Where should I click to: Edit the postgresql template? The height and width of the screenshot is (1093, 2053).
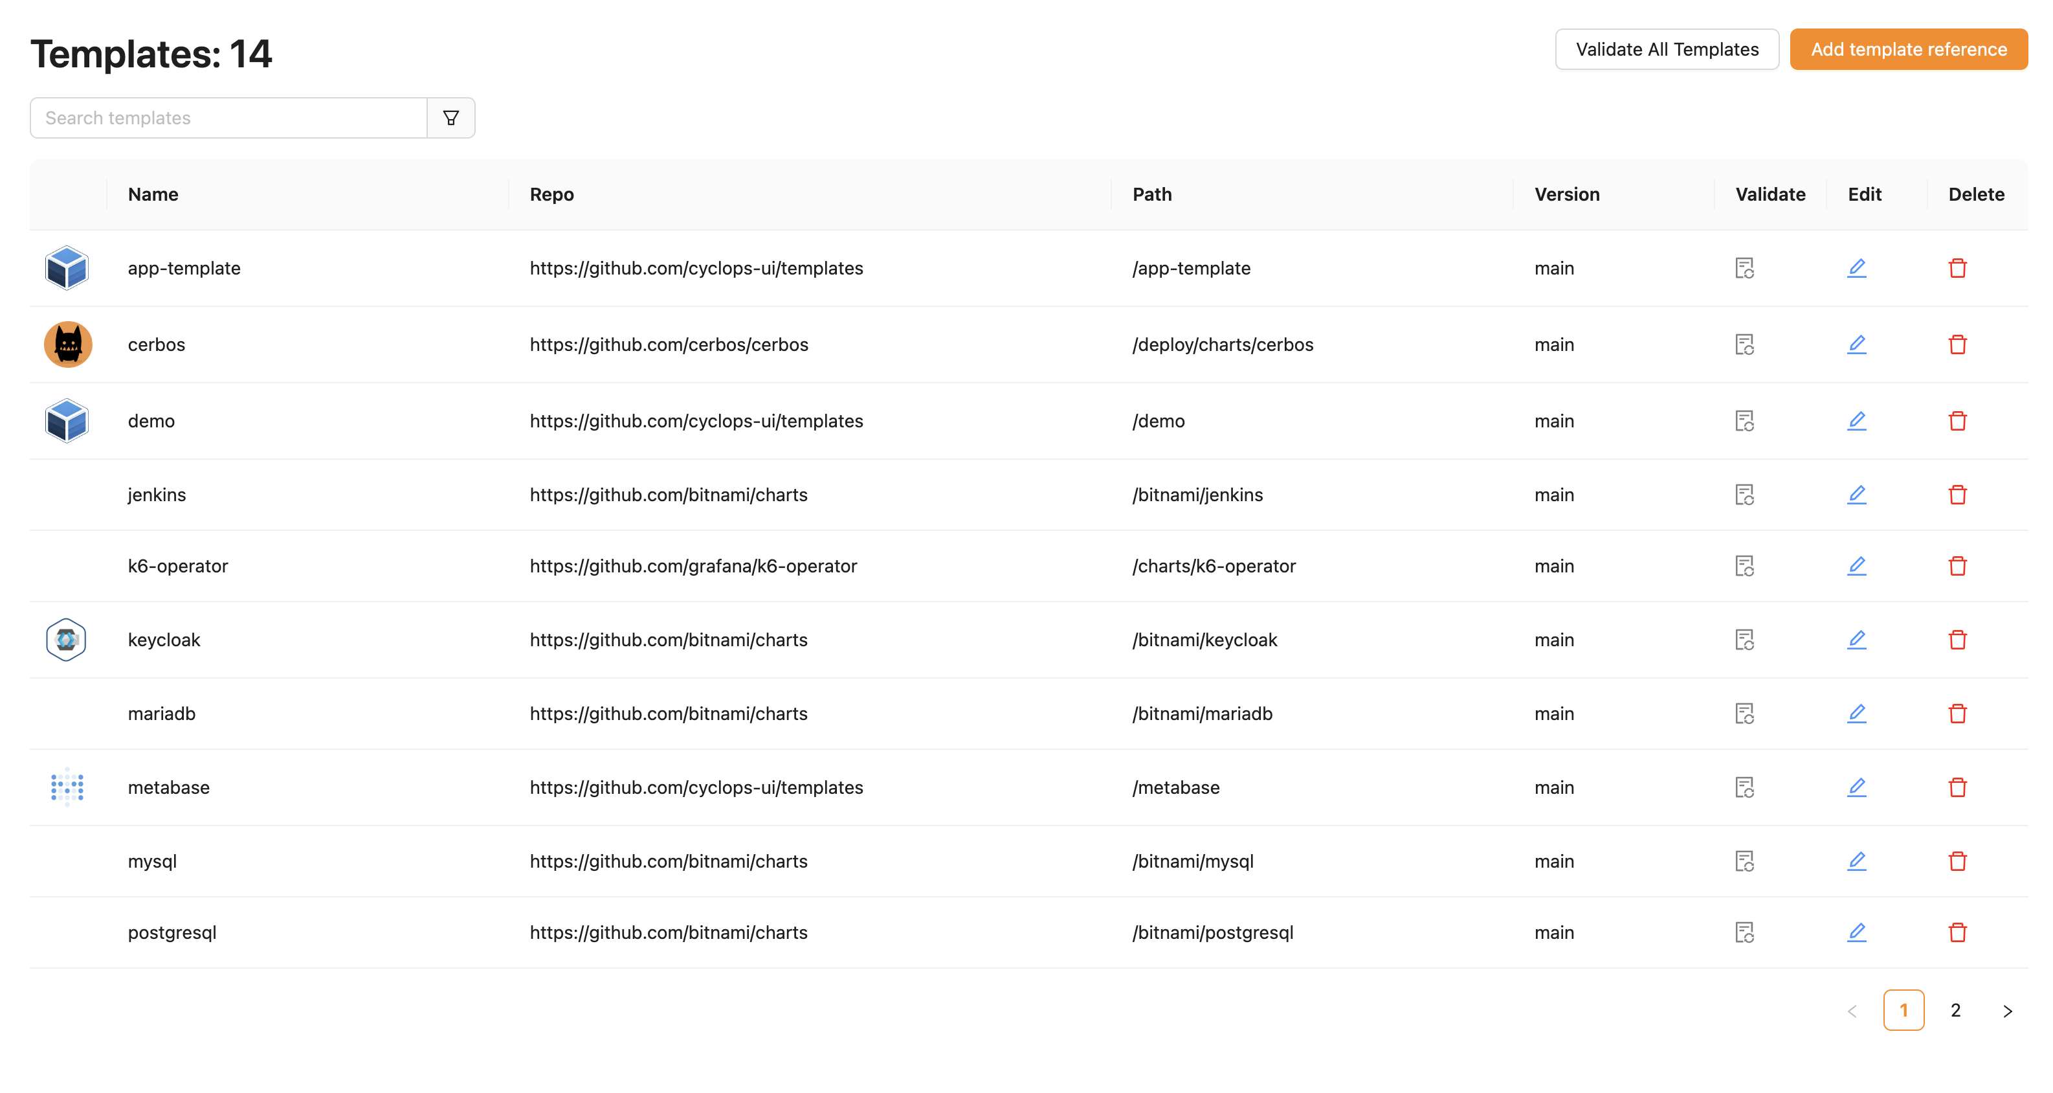1856,933
